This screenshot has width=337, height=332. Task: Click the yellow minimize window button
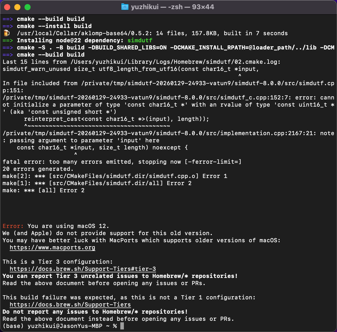[17, 7]
